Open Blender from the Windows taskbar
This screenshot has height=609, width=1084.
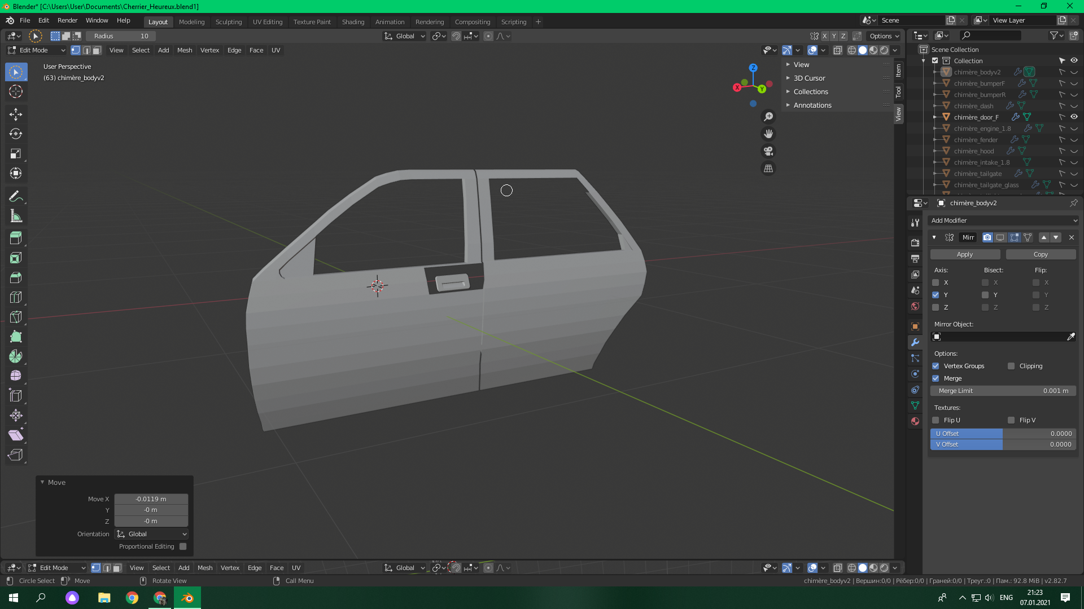[187, 598]
